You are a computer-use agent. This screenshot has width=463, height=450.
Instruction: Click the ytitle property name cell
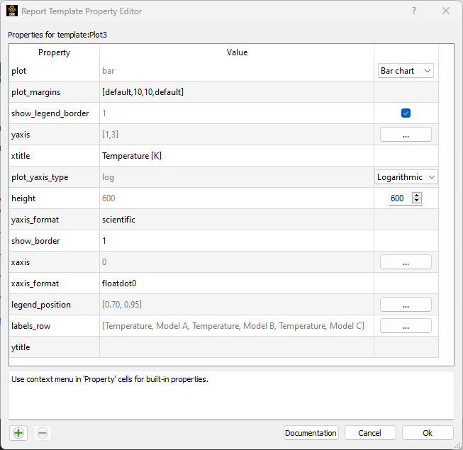point(55,347)
